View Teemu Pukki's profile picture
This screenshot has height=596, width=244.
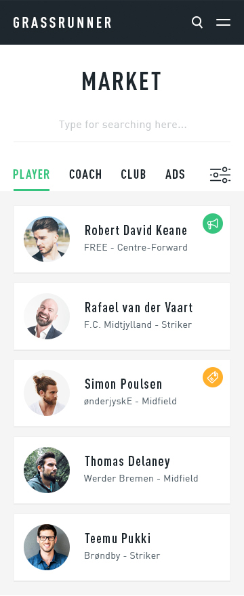47,547
